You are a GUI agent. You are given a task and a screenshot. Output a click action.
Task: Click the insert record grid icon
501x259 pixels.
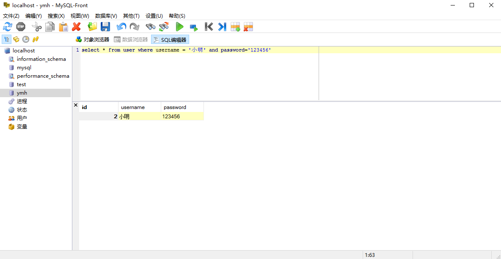coord(235,27)
